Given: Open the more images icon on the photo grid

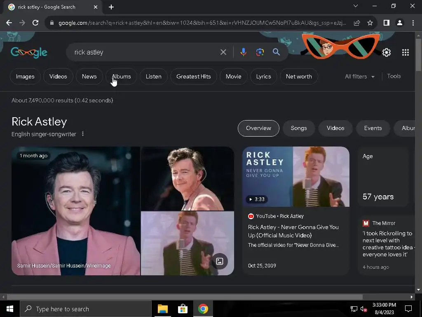Looking at the screenshot, I should (x=220, y=261).
